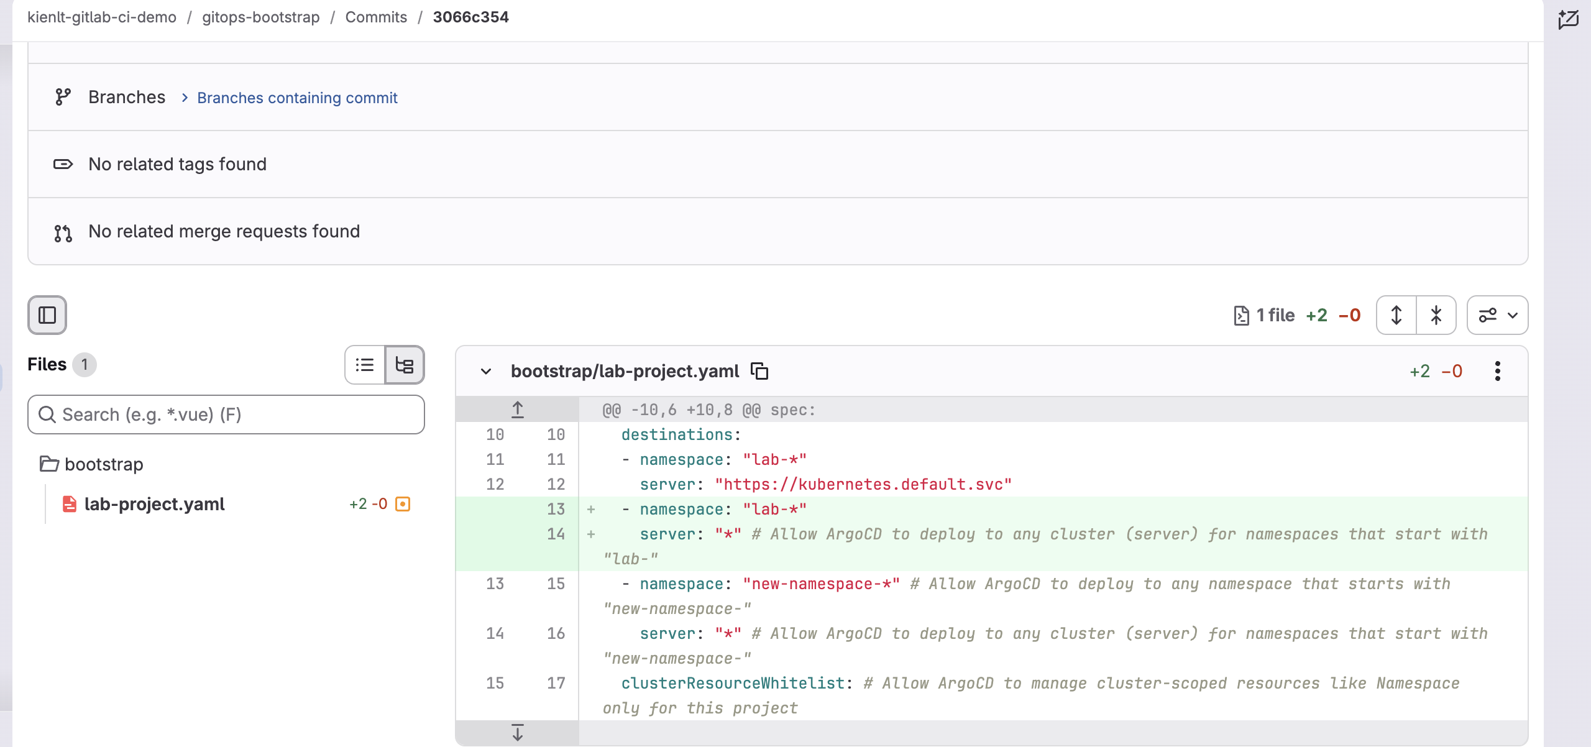
Task: Select lab-project.yaml in file tree
Action: tap(154, 504)
